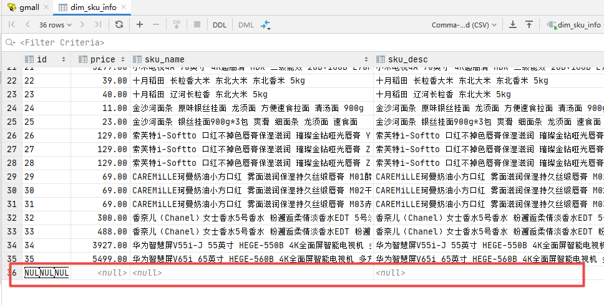This screenshot has height=305, width=604.
Task: Open filter history via the magnifier icon
Action: tap(10, 42)
